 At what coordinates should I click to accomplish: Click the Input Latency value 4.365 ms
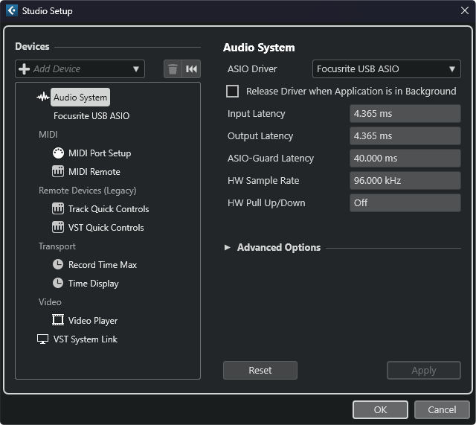pyautogui.click(x=405, y=114)
